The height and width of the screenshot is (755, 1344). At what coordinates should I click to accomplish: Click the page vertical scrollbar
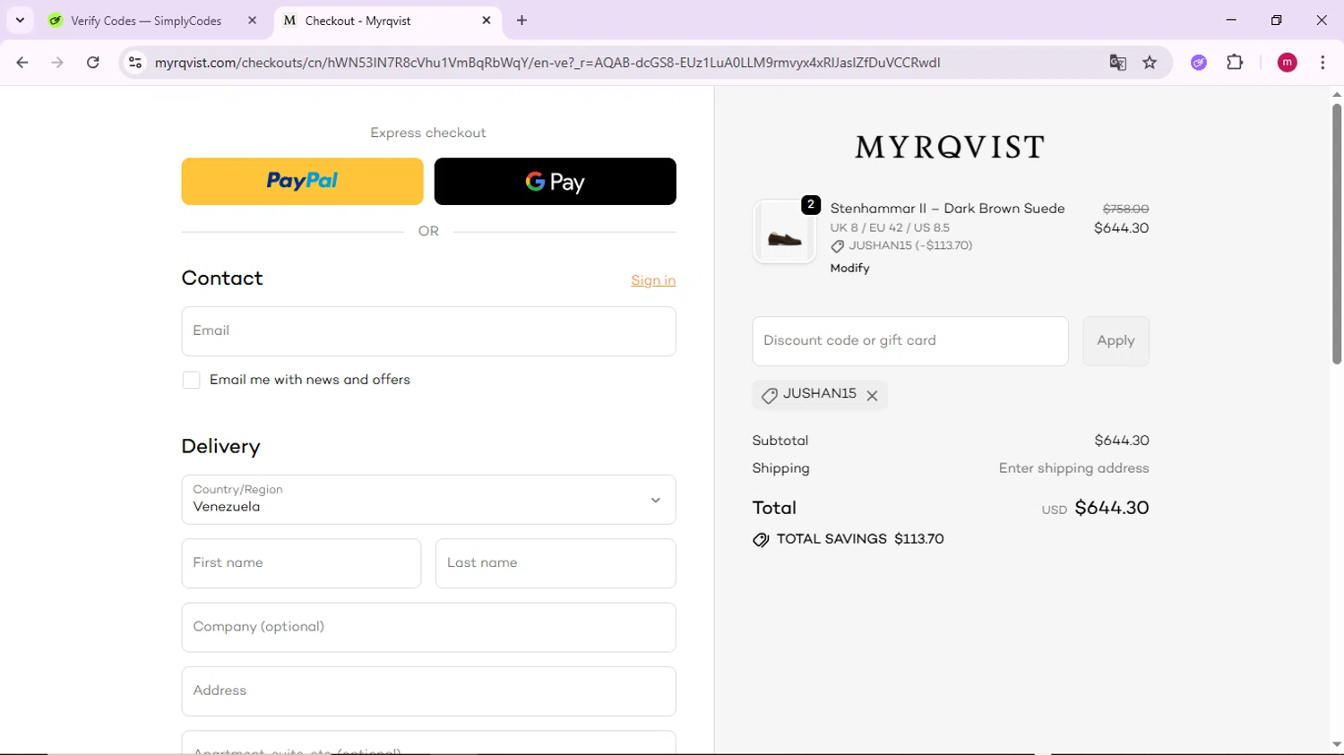pos(1336,234)
